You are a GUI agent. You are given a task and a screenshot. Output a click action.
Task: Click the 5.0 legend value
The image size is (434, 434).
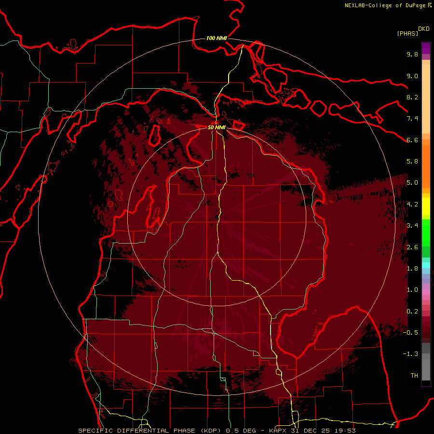tap(412, 183)
